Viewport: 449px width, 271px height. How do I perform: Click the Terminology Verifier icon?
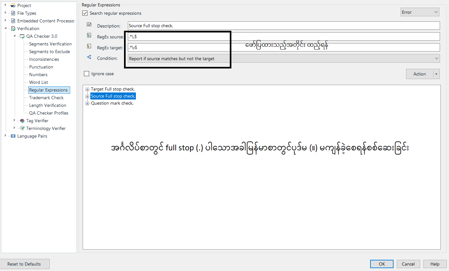tap(22, 128)
